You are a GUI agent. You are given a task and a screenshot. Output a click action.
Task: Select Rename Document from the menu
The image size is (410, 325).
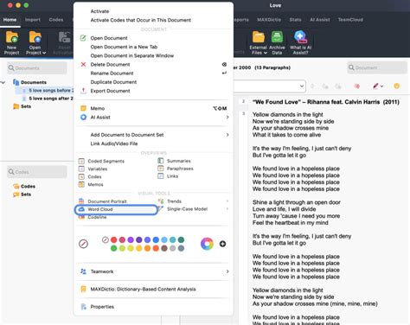112,73
